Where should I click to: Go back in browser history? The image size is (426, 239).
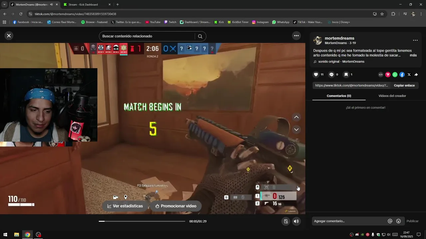coord(5,14)
